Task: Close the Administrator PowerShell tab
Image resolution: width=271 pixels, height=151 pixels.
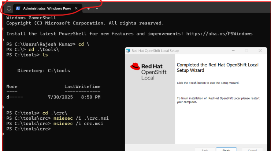Action: tap(76, 8)
